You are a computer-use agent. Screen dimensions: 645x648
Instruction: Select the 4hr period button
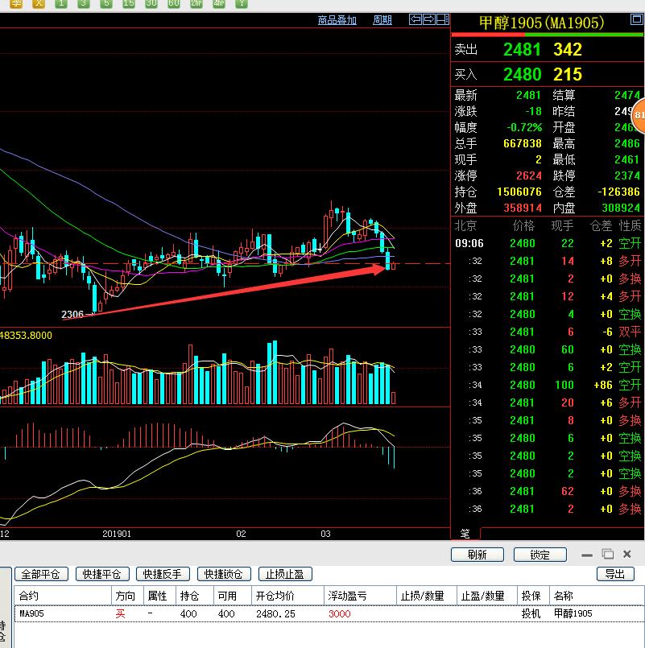[219, 4]
